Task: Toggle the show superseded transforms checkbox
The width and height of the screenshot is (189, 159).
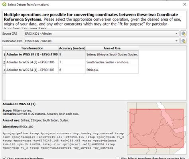Action: coord(4,158)
